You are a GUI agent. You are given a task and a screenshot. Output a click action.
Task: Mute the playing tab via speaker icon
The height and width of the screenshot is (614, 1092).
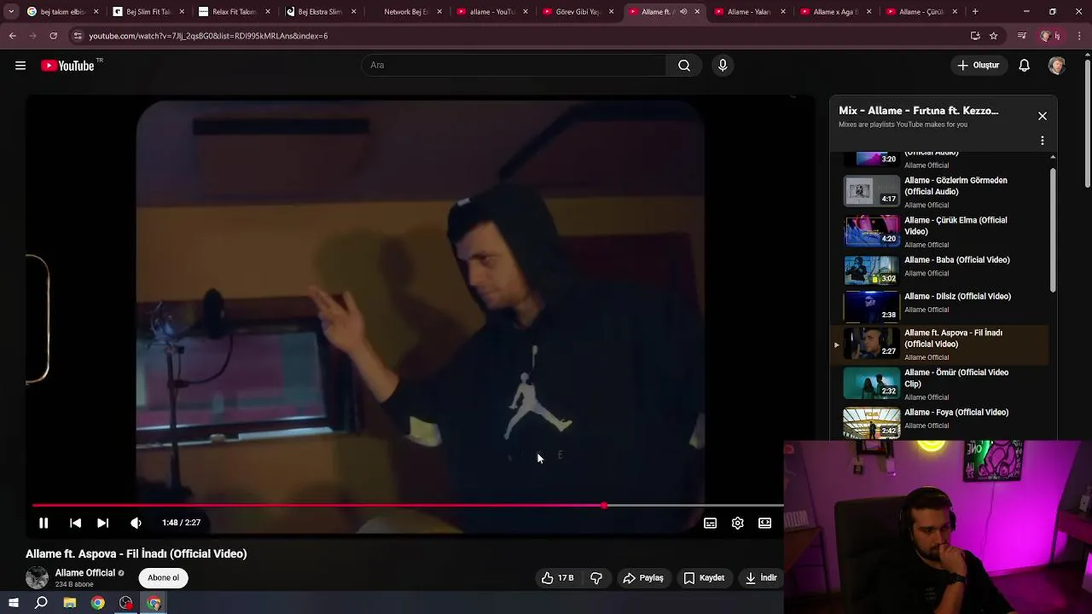click(x=683, y=12)
